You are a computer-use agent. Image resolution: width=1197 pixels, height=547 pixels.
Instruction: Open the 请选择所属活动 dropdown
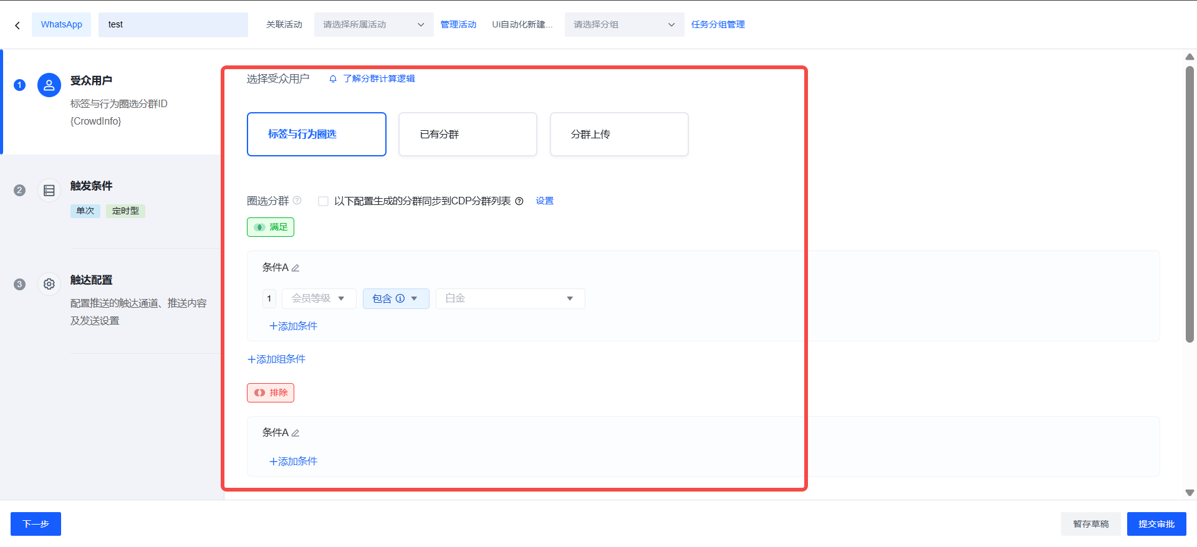[373, 25]
